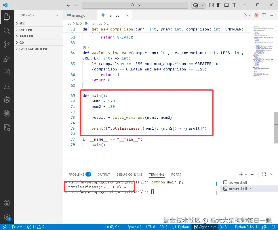Open errors and warnings count in status bar

point(36,227)
